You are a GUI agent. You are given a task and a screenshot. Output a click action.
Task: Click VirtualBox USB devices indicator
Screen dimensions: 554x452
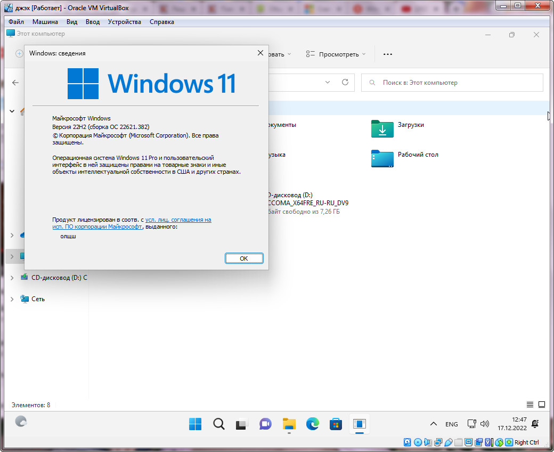coord(449,442)
